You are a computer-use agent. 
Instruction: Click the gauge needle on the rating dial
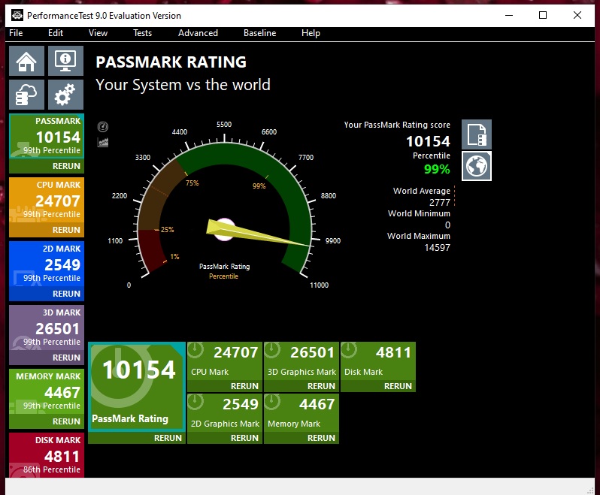pyautogui.click(x=259, y=233)
